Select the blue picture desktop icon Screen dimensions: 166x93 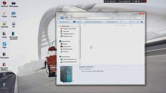tap(13, 14)
